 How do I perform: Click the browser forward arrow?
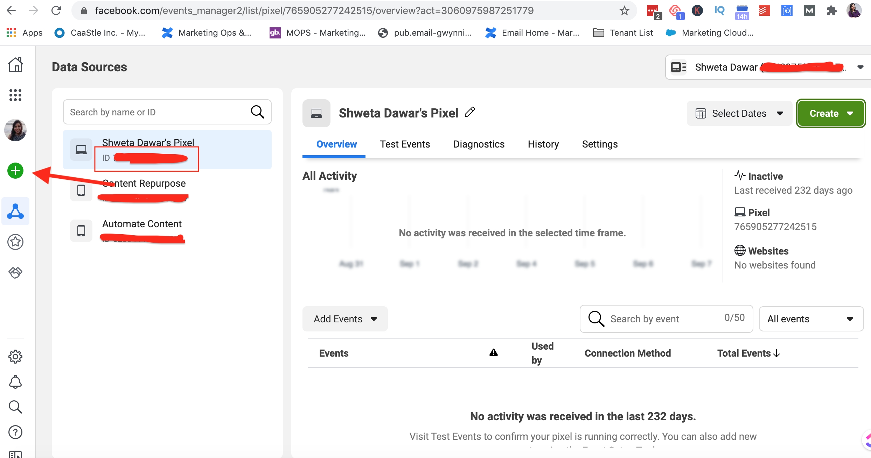coord(34,10)
